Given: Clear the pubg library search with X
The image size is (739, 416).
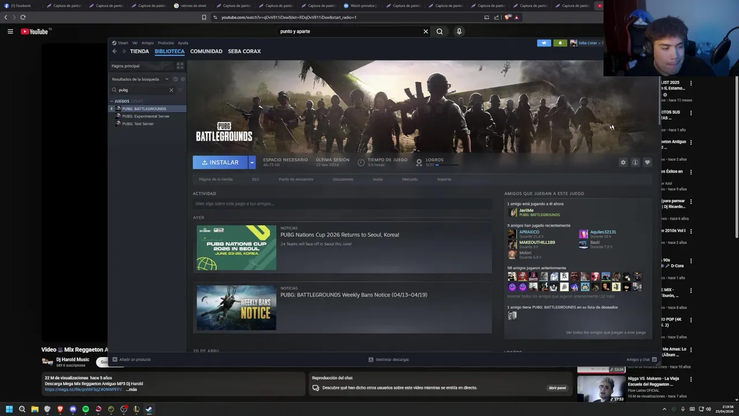Looking at the screenshot, I should pyautogui.click(x=171, y=90).
